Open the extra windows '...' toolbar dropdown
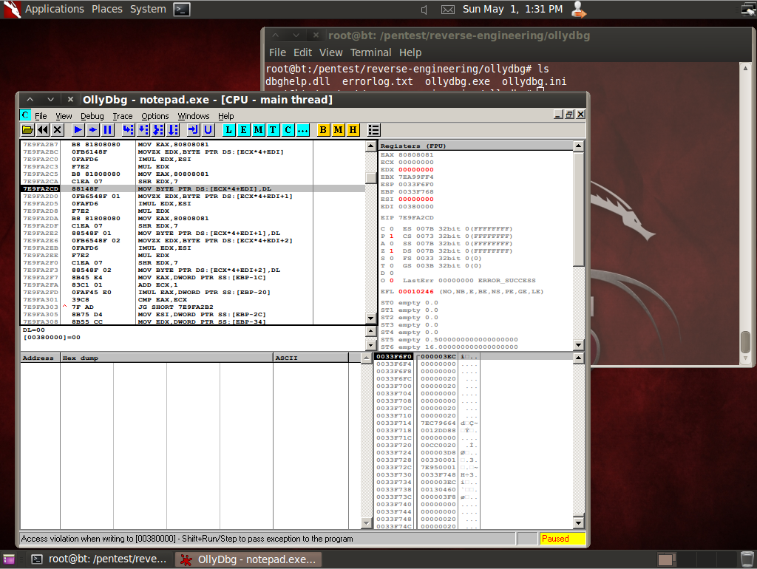 [303, 129]
